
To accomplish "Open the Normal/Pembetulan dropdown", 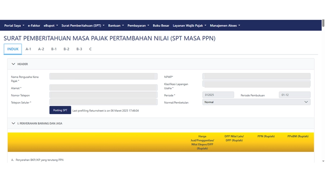I will [x=256, y=102].
